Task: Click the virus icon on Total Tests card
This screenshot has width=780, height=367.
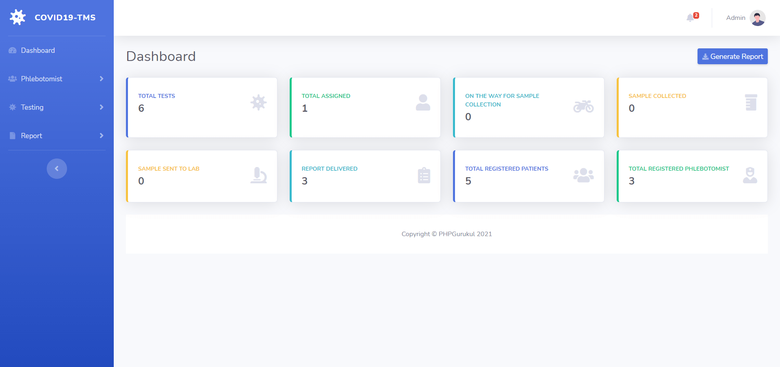Action: pos(258,102)
